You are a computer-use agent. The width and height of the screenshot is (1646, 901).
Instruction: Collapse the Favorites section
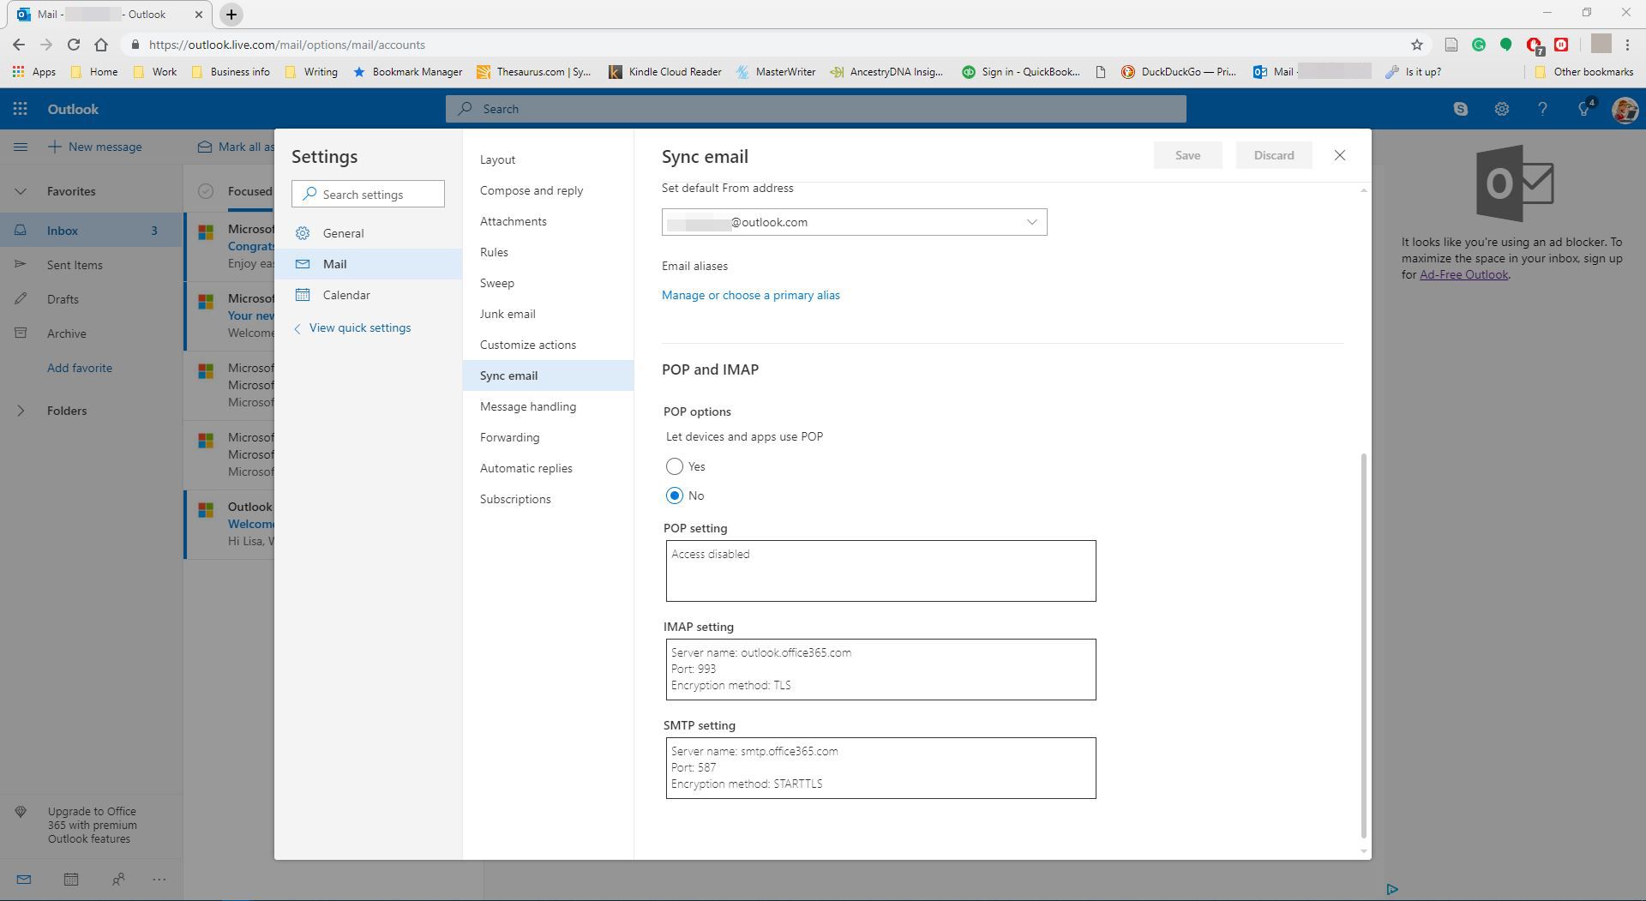[21, 191]
